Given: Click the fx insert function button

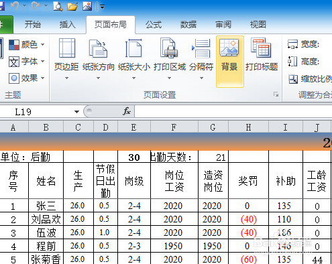Looking at the screenshot, I should click(127, 111).
